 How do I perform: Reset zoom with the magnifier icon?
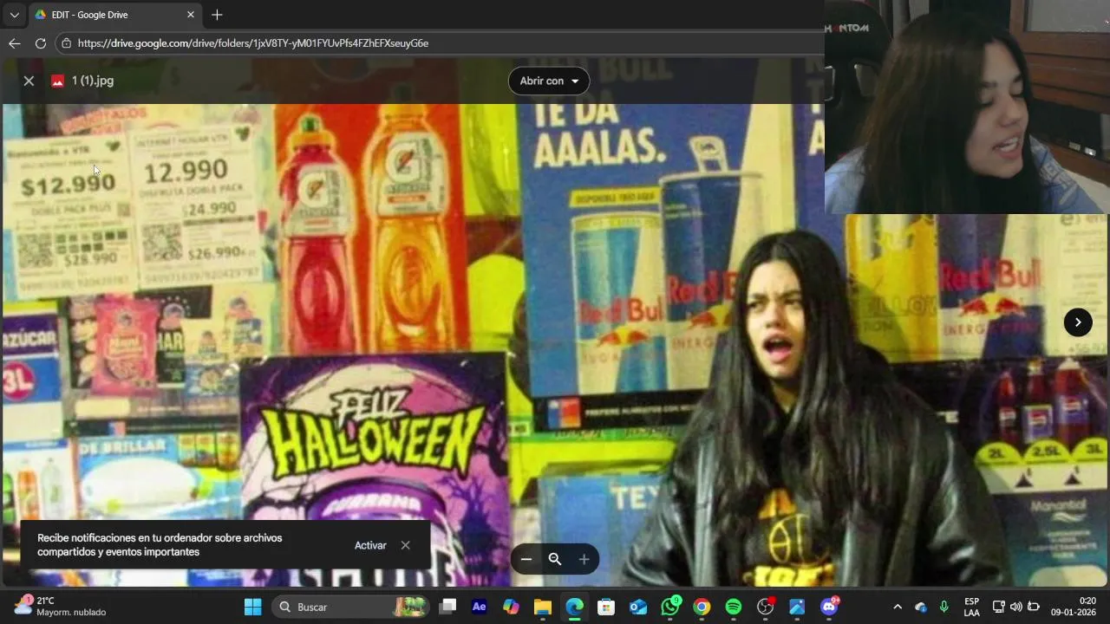[x=555, y=560]
